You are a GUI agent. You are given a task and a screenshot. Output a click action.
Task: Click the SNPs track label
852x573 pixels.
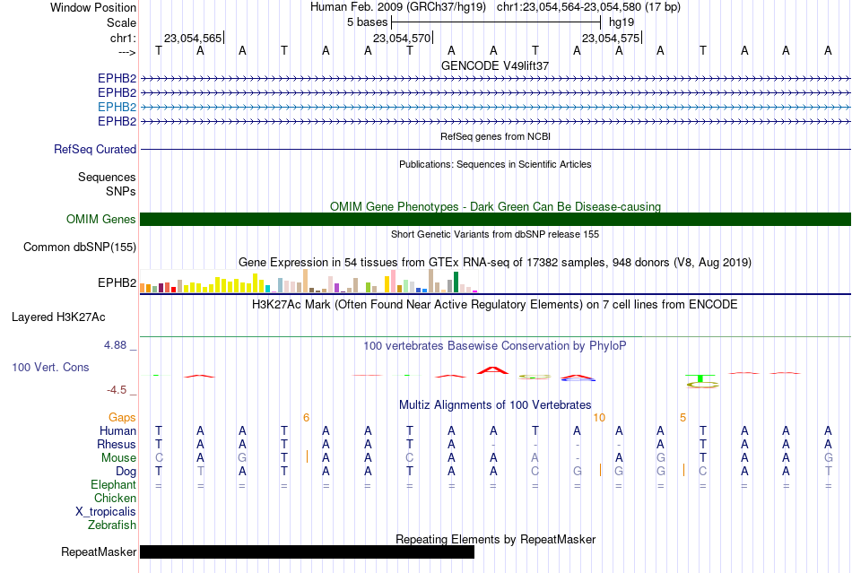click(x=121, y=191)
